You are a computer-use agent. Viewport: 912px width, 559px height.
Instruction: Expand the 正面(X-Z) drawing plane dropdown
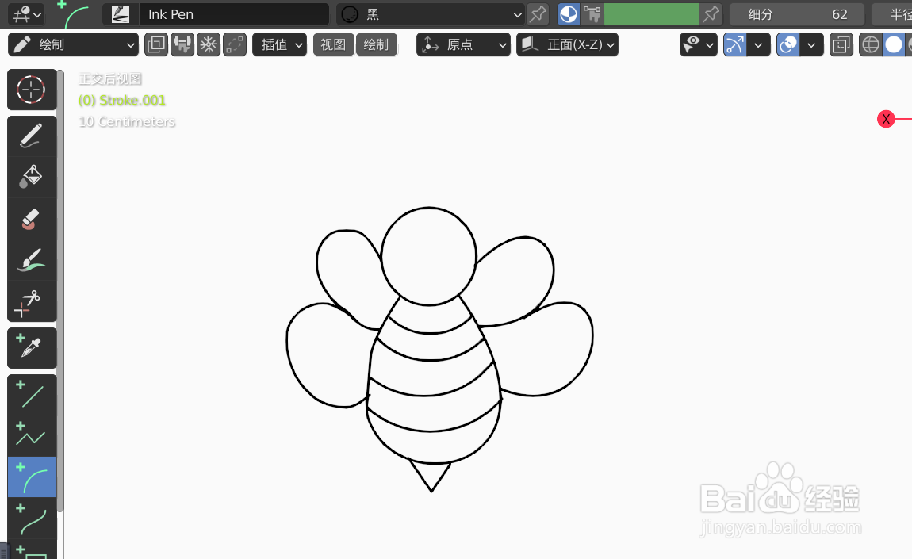[x=568, y=44]
